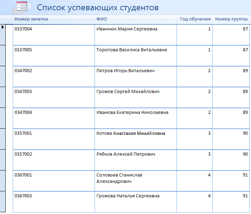
Task: Click year of study for Торопова Василиса
Action: click(x=195, y=56)
